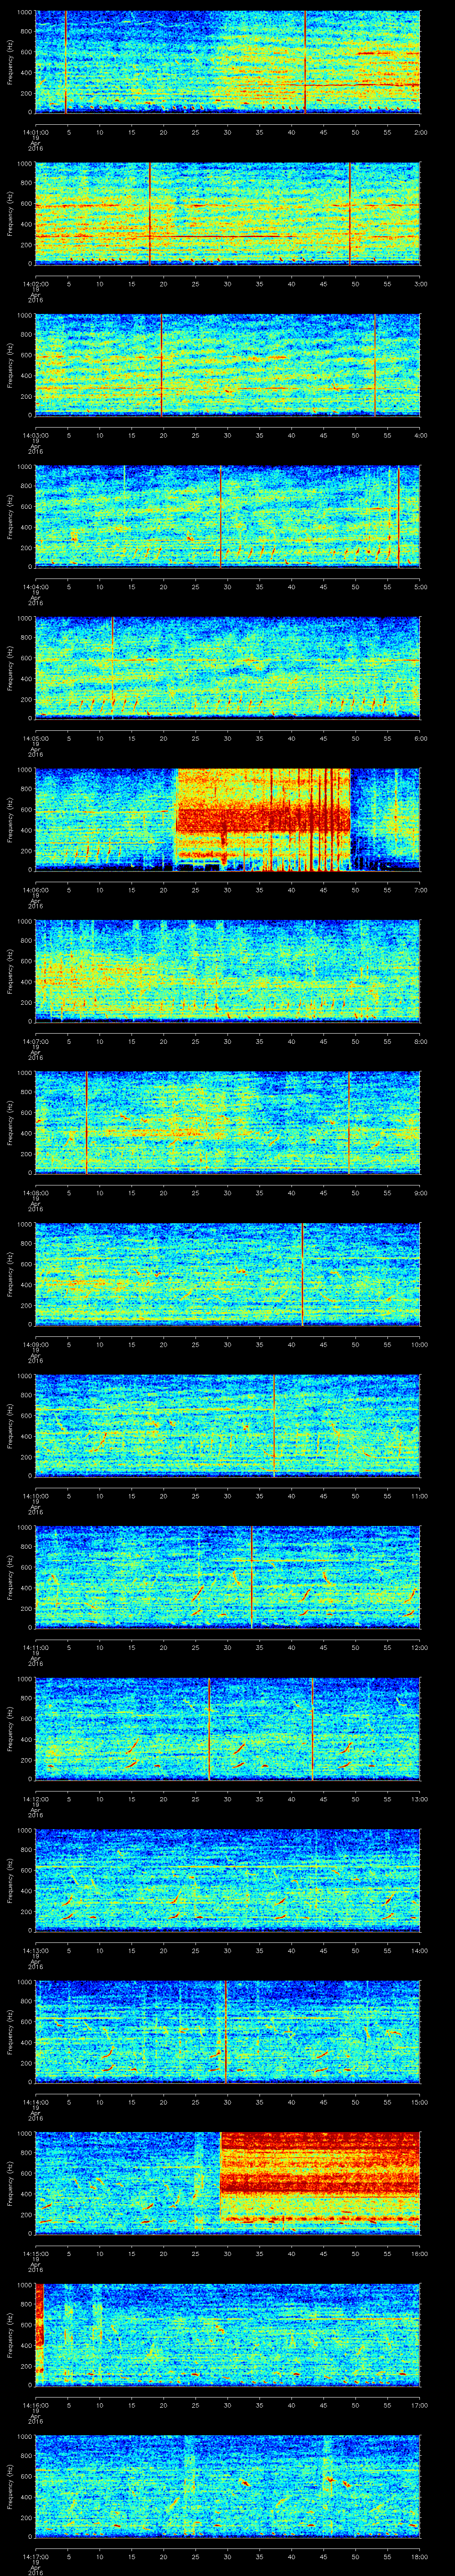This screenshot has width=455, height=2576.
Task: Click the '14:03:00' start time label
Action: pos(35,434)
